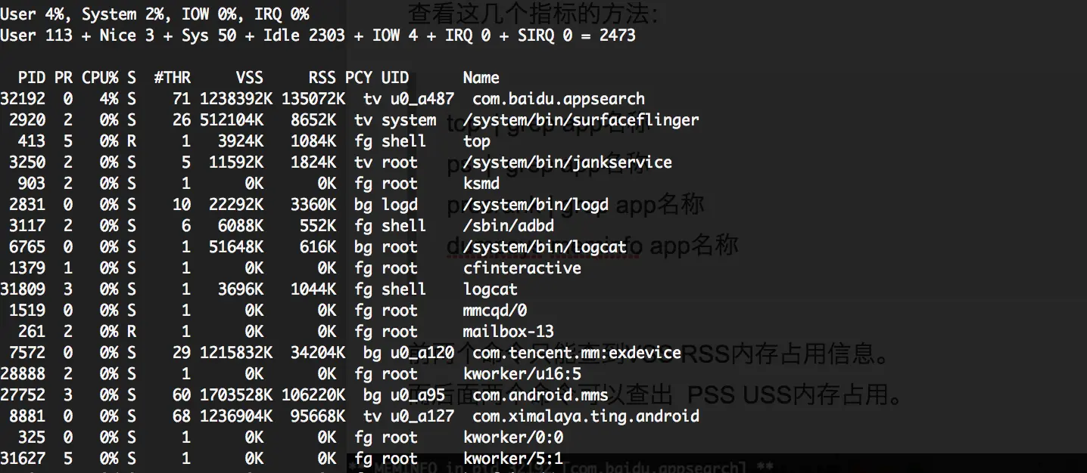This screenshot has height=473, width=1087.
Task: Click the UID column header
Action: point(395,78)
